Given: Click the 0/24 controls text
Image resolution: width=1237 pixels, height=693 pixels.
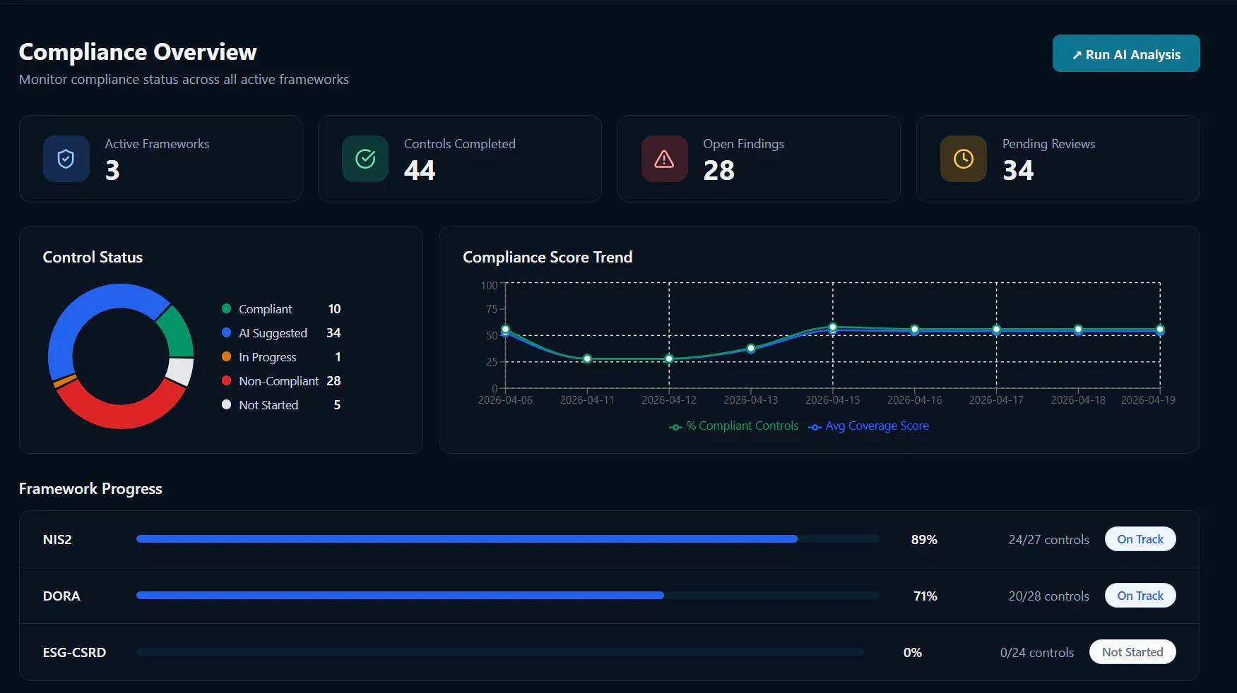Looking at the screenshot, I should click(1037, 652).
